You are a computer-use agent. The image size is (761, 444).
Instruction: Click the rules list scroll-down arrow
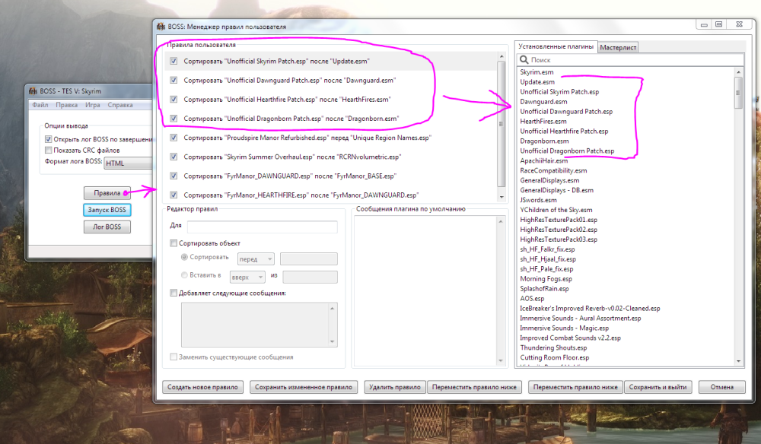click(x=501, y=197)
